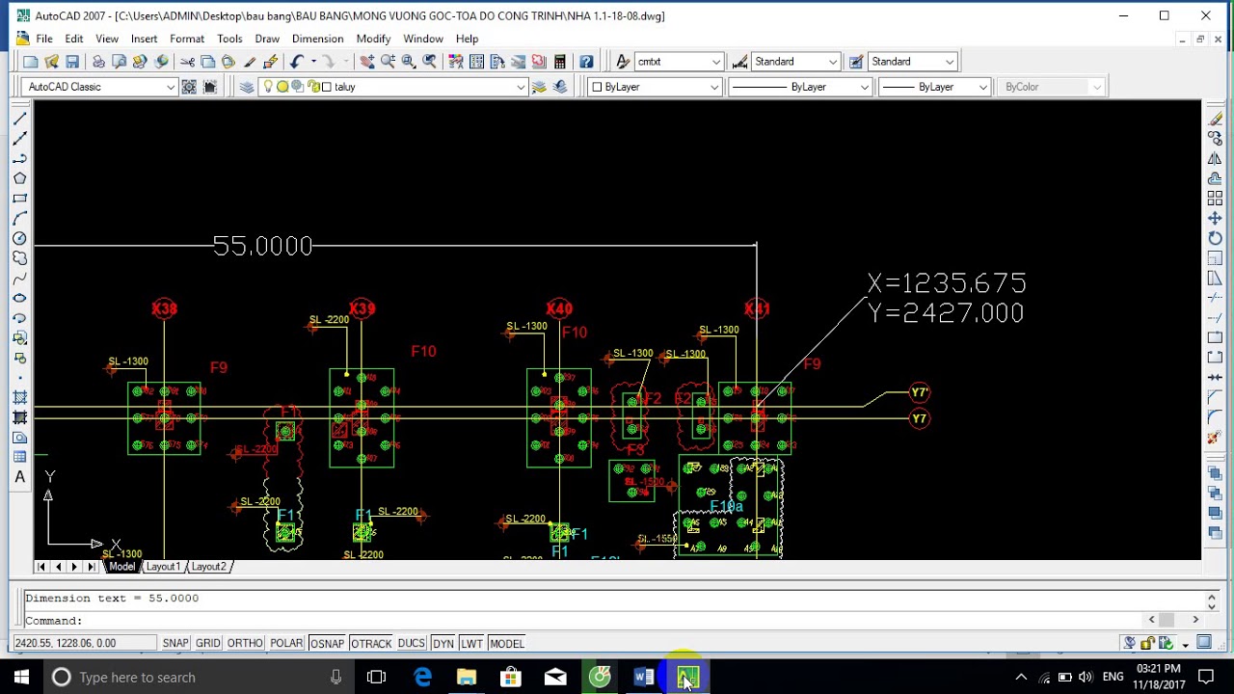Click the Plot (print) icon
This screenshot has height=694, width=1234.
[98, 62]
